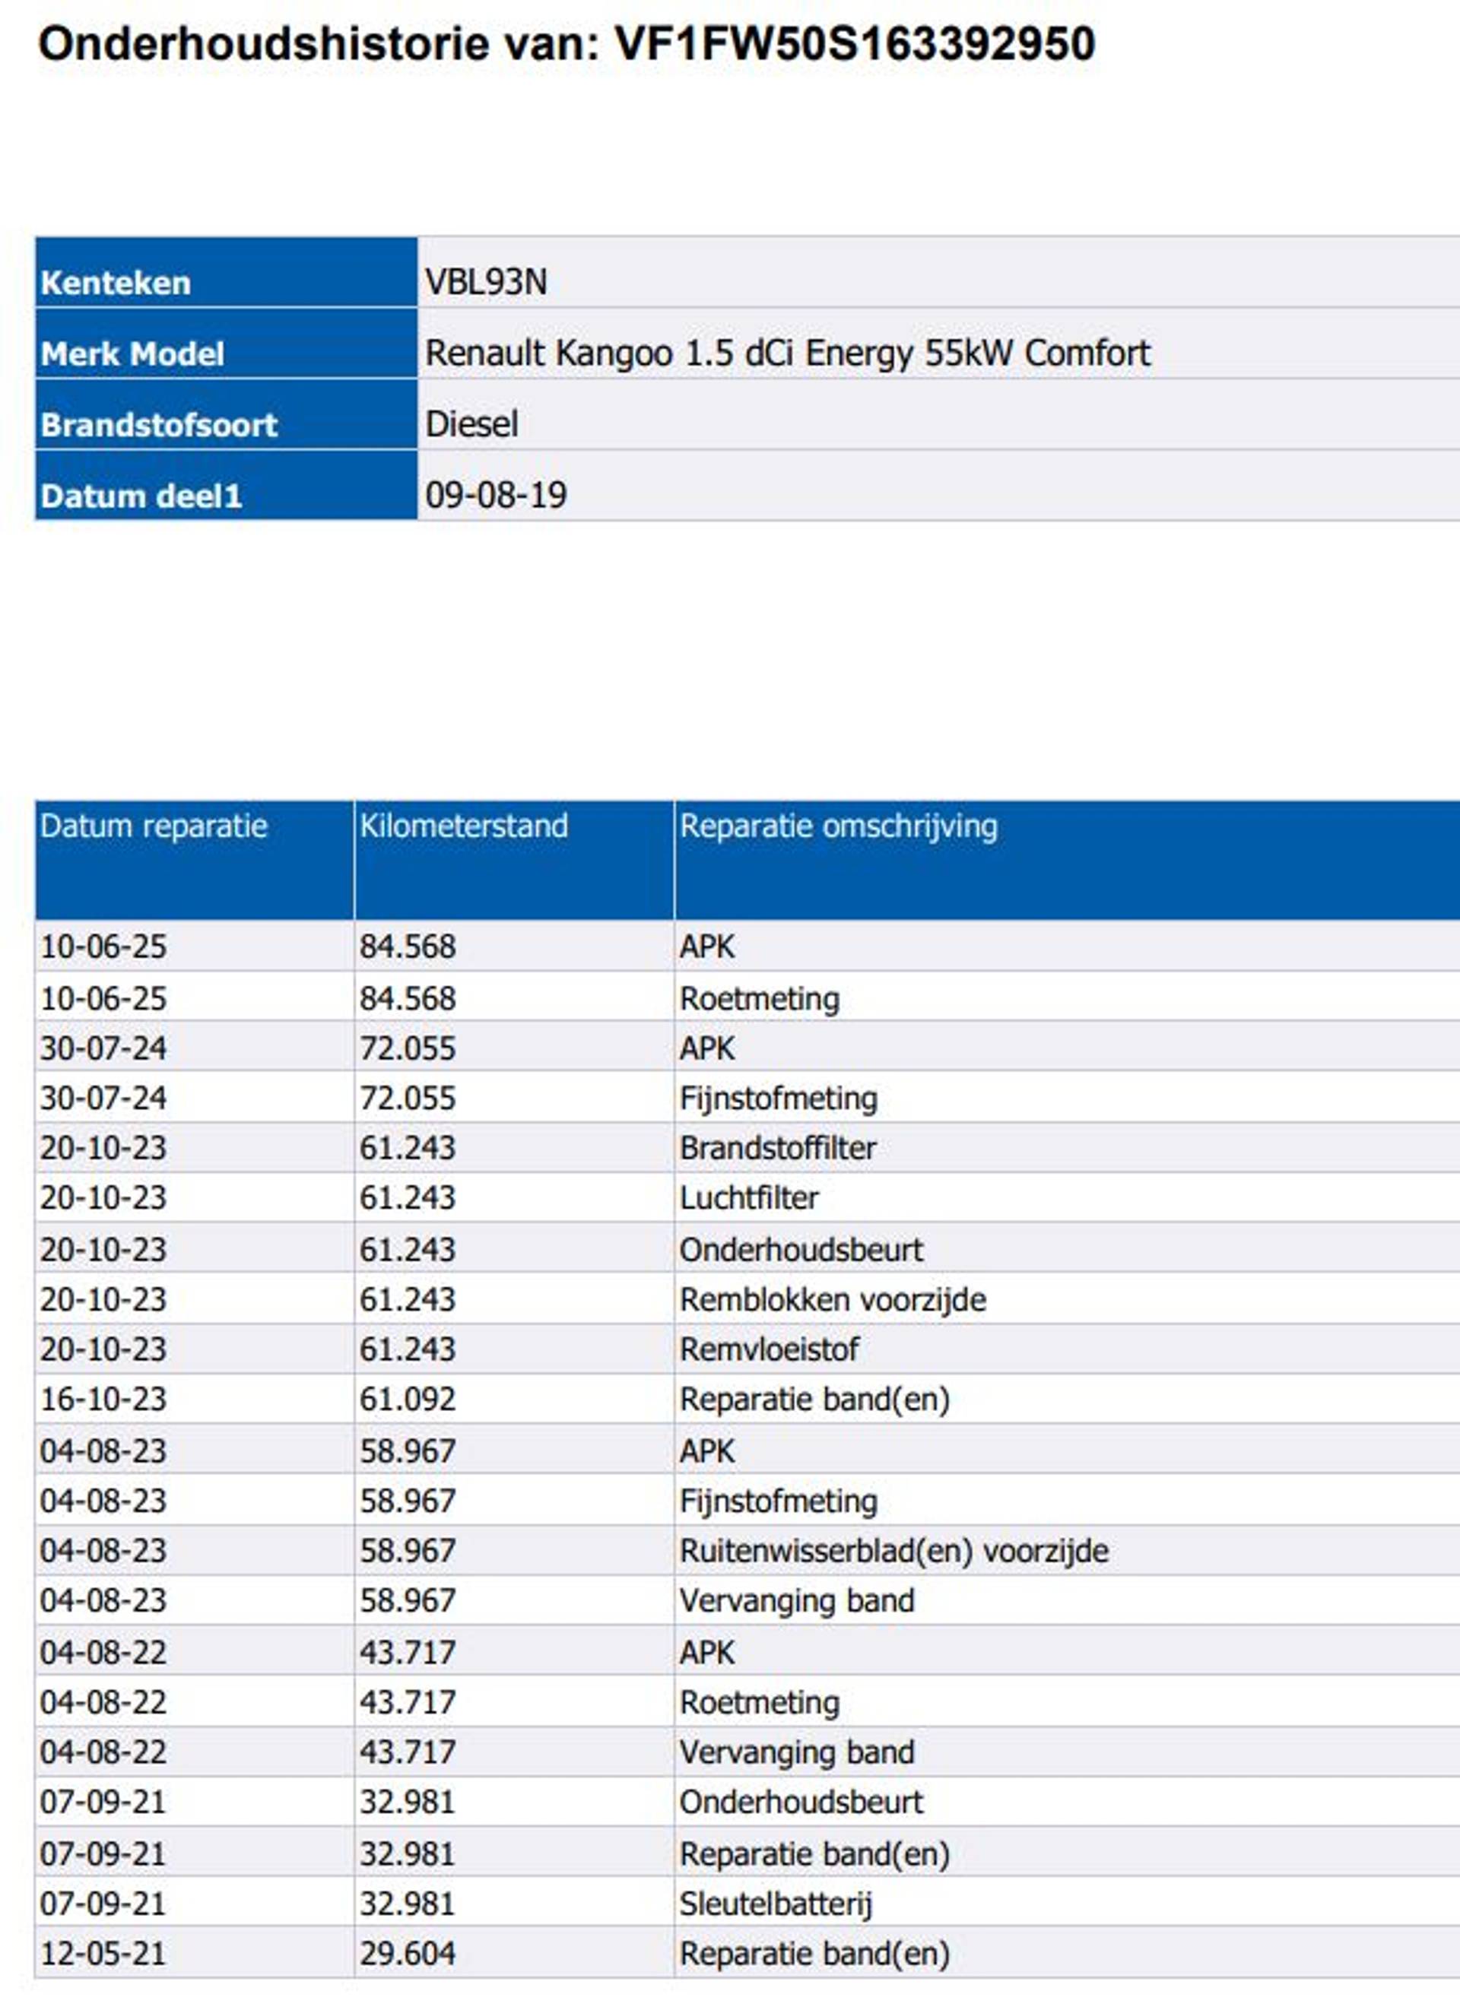Click the license plate value VBL93N
This screenshot has width=1460, height=2007.
(x=485, y=282)
